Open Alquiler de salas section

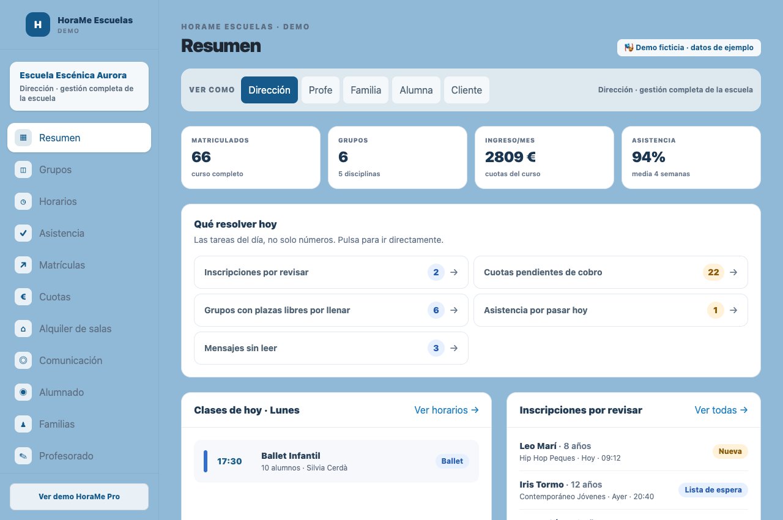[79, 329]
